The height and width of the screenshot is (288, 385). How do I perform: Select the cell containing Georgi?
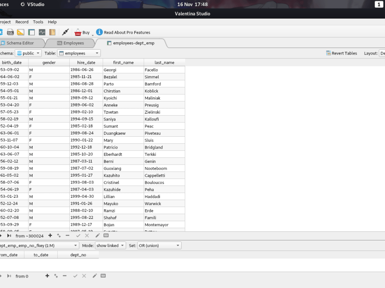click(123, 70)
